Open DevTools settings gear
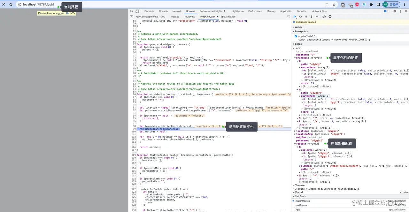 (x=395, y=11)
